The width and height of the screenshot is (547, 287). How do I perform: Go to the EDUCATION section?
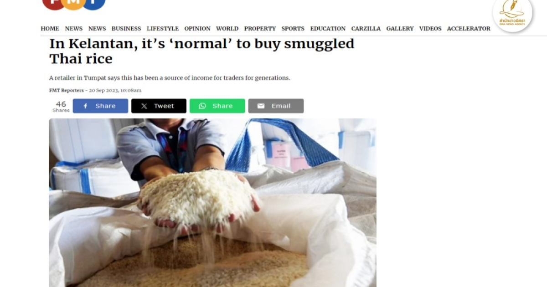pos(328,29)
